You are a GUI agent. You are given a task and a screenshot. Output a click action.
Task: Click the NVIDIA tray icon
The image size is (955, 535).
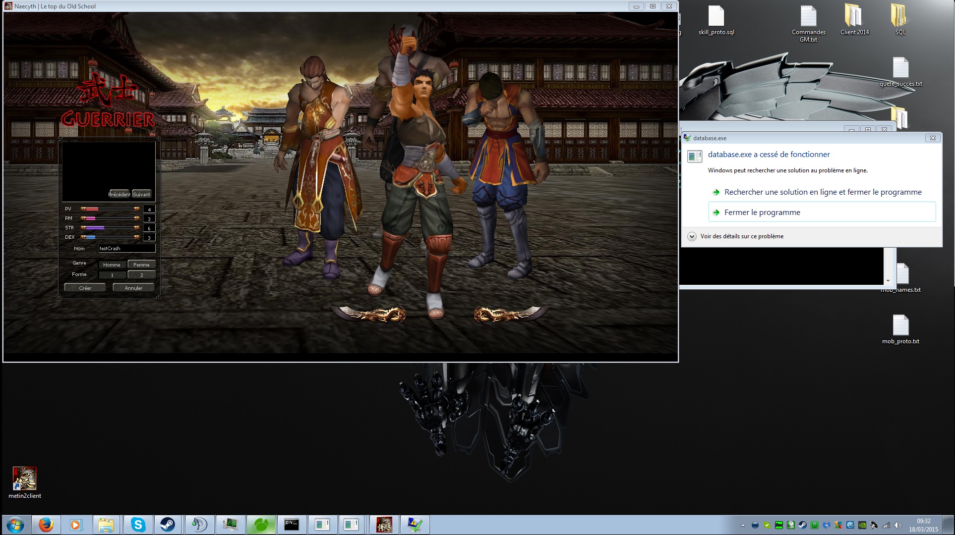click(862, 525)
